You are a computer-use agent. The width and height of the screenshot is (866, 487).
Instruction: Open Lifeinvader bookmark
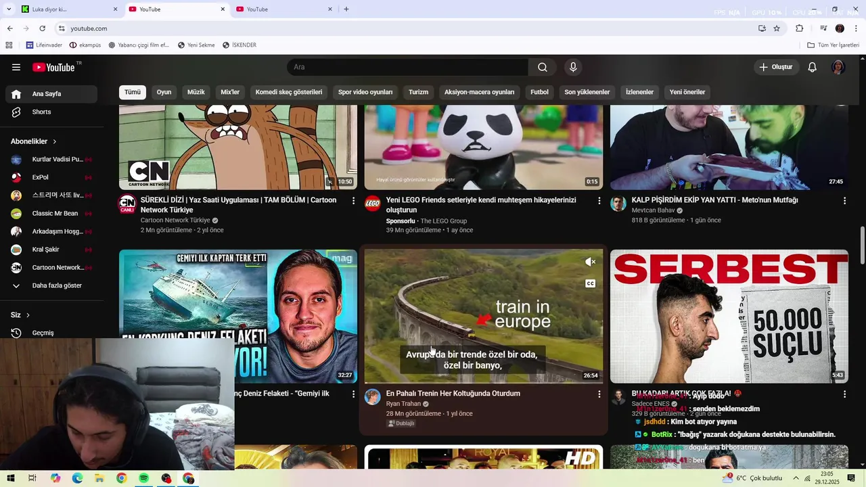[x=44, y=45]
